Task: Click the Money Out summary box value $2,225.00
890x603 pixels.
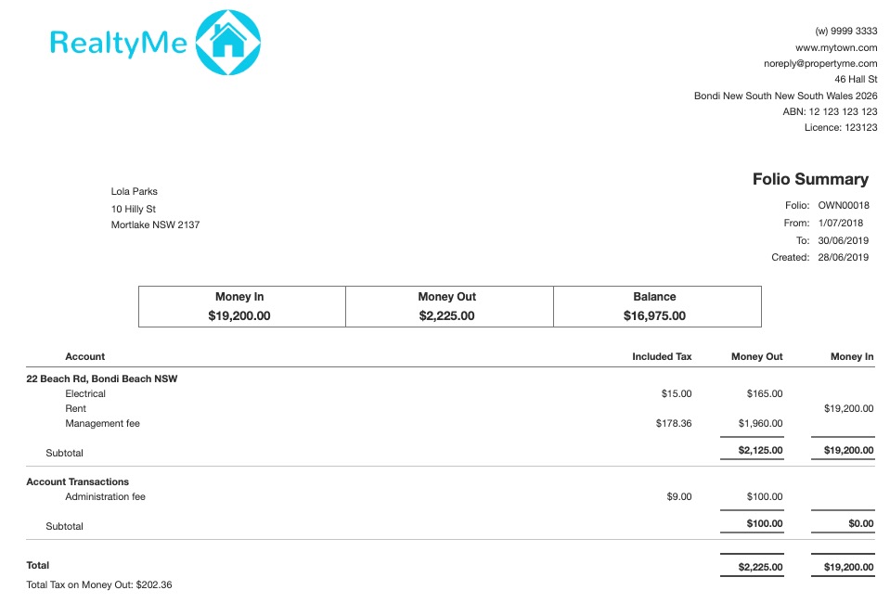Action: click(x=446, y=316)
